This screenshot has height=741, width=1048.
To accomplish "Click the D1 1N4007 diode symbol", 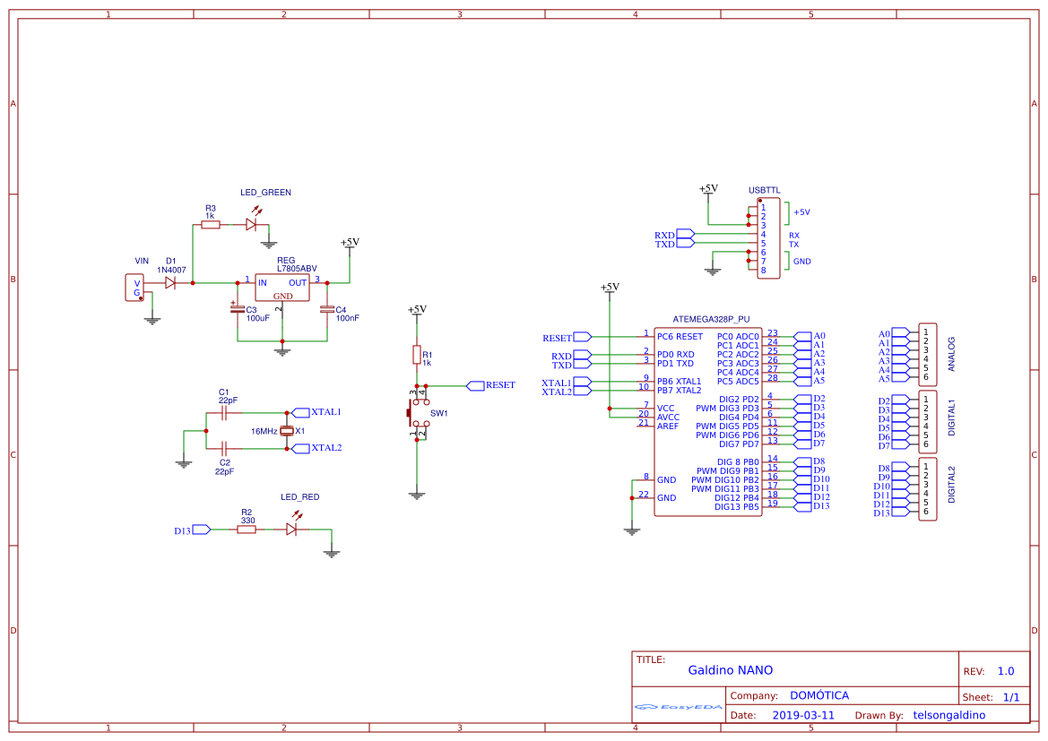I will pyautogui.click(x=170, y=282).
